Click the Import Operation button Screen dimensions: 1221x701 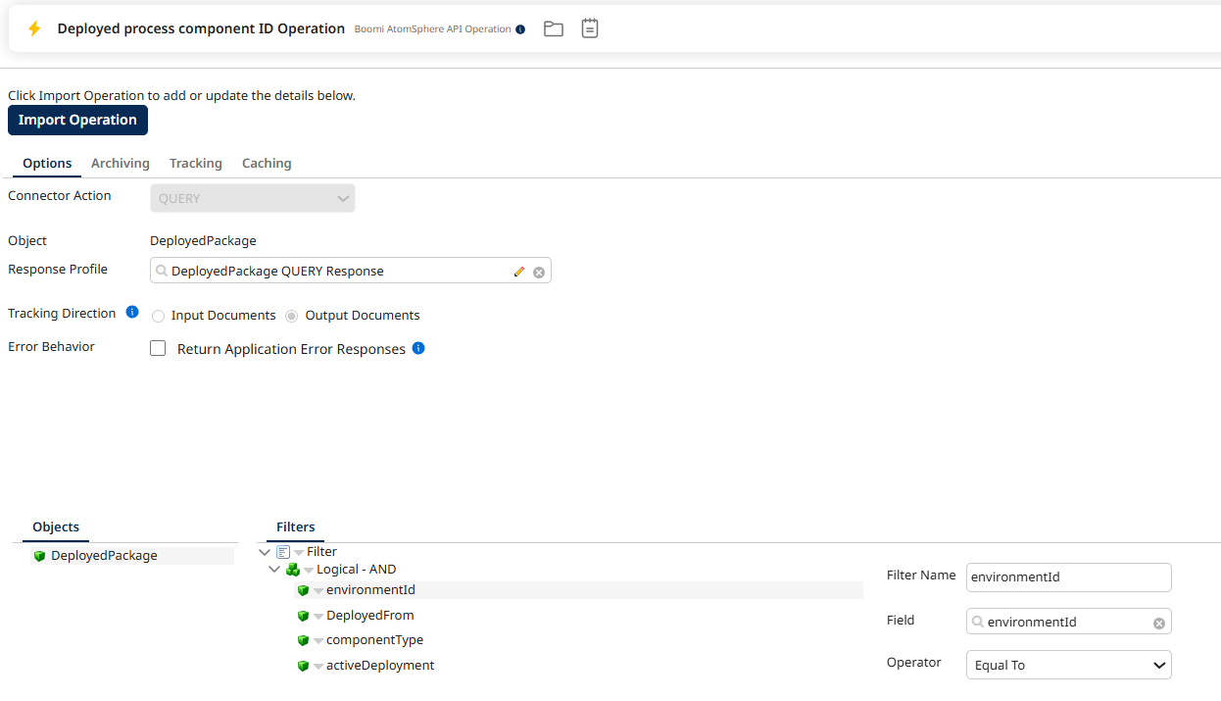pos(77,120)
